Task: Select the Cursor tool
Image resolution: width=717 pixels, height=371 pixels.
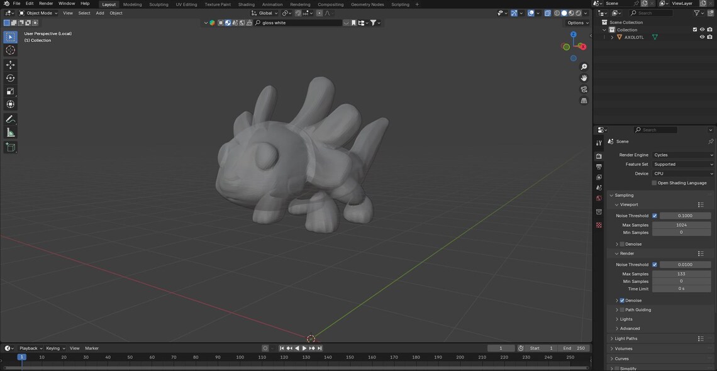Action: tap(10, 50)
